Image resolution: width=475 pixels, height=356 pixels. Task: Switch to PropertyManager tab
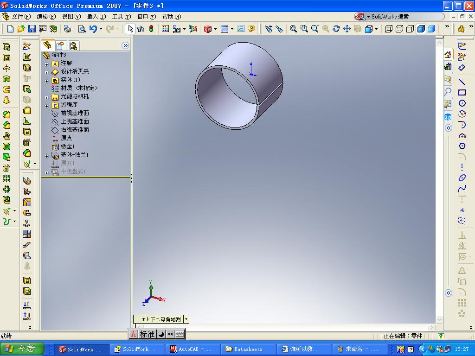point(60,46)
